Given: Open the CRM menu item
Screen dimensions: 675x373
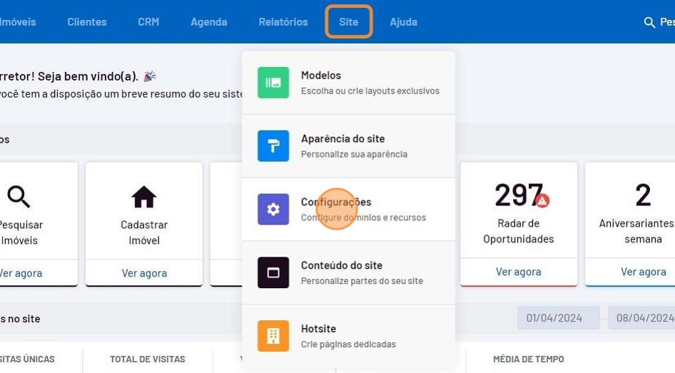Looking at the screenshot, I should coord(148,22).
